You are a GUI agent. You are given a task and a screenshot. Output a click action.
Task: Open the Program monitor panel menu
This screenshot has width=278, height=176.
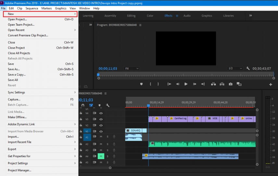140,25
